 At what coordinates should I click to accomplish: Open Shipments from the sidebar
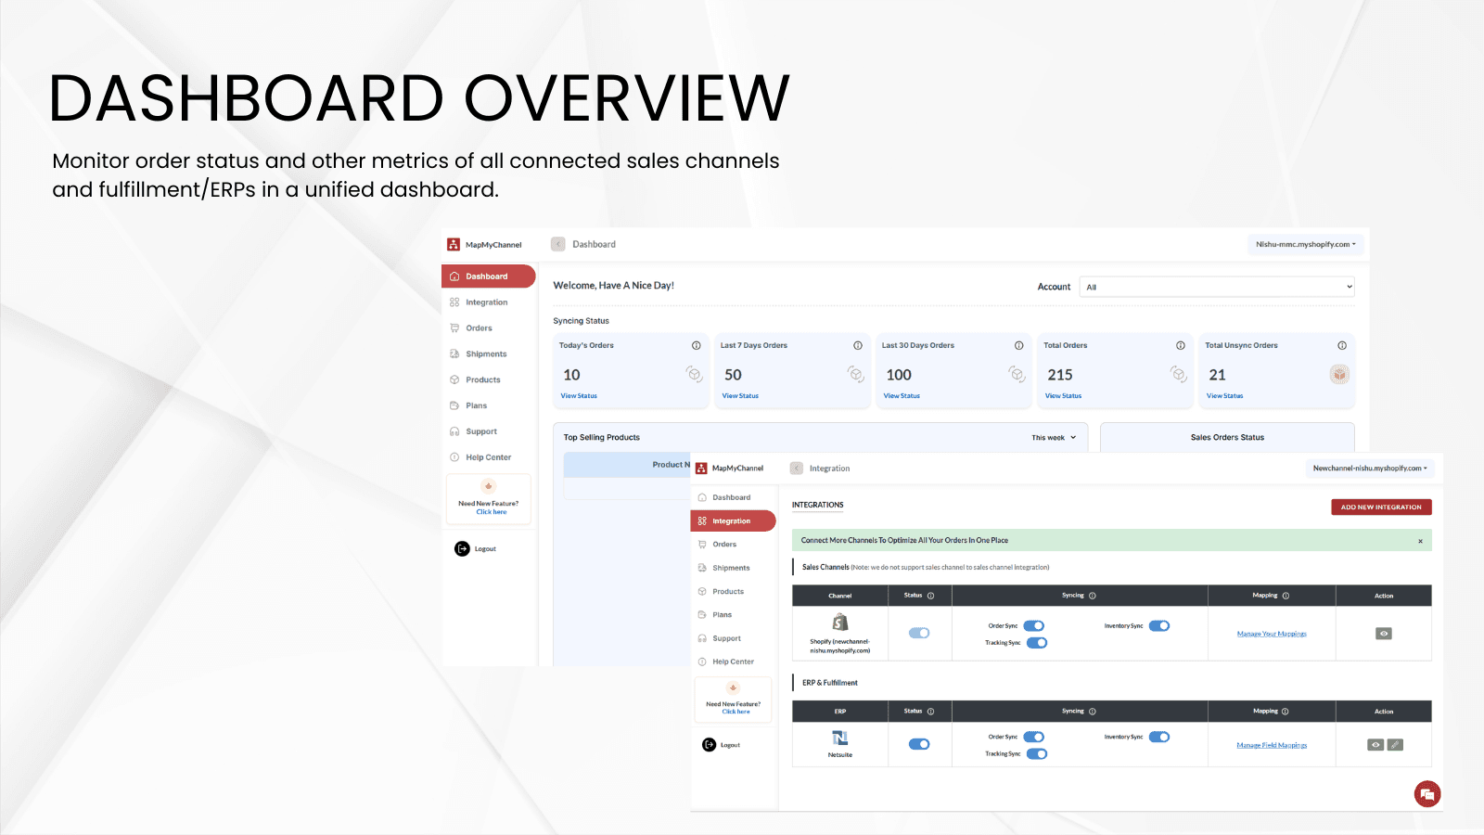(x=727, y=568)
